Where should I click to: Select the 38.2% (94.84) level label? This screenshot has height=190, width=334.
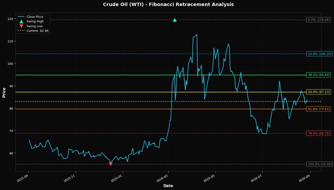pyautogui.click(x=319, y=75)
